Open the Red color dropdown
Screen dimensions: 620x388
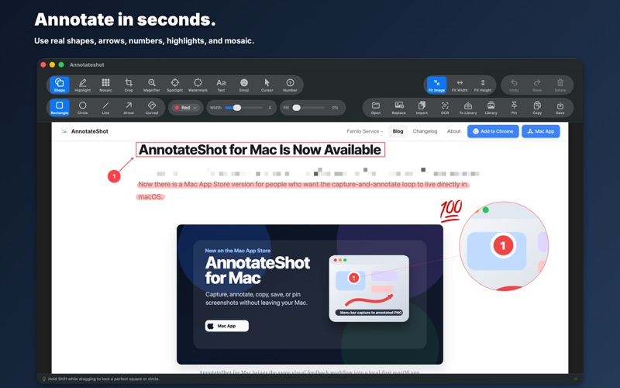point(186,108)
